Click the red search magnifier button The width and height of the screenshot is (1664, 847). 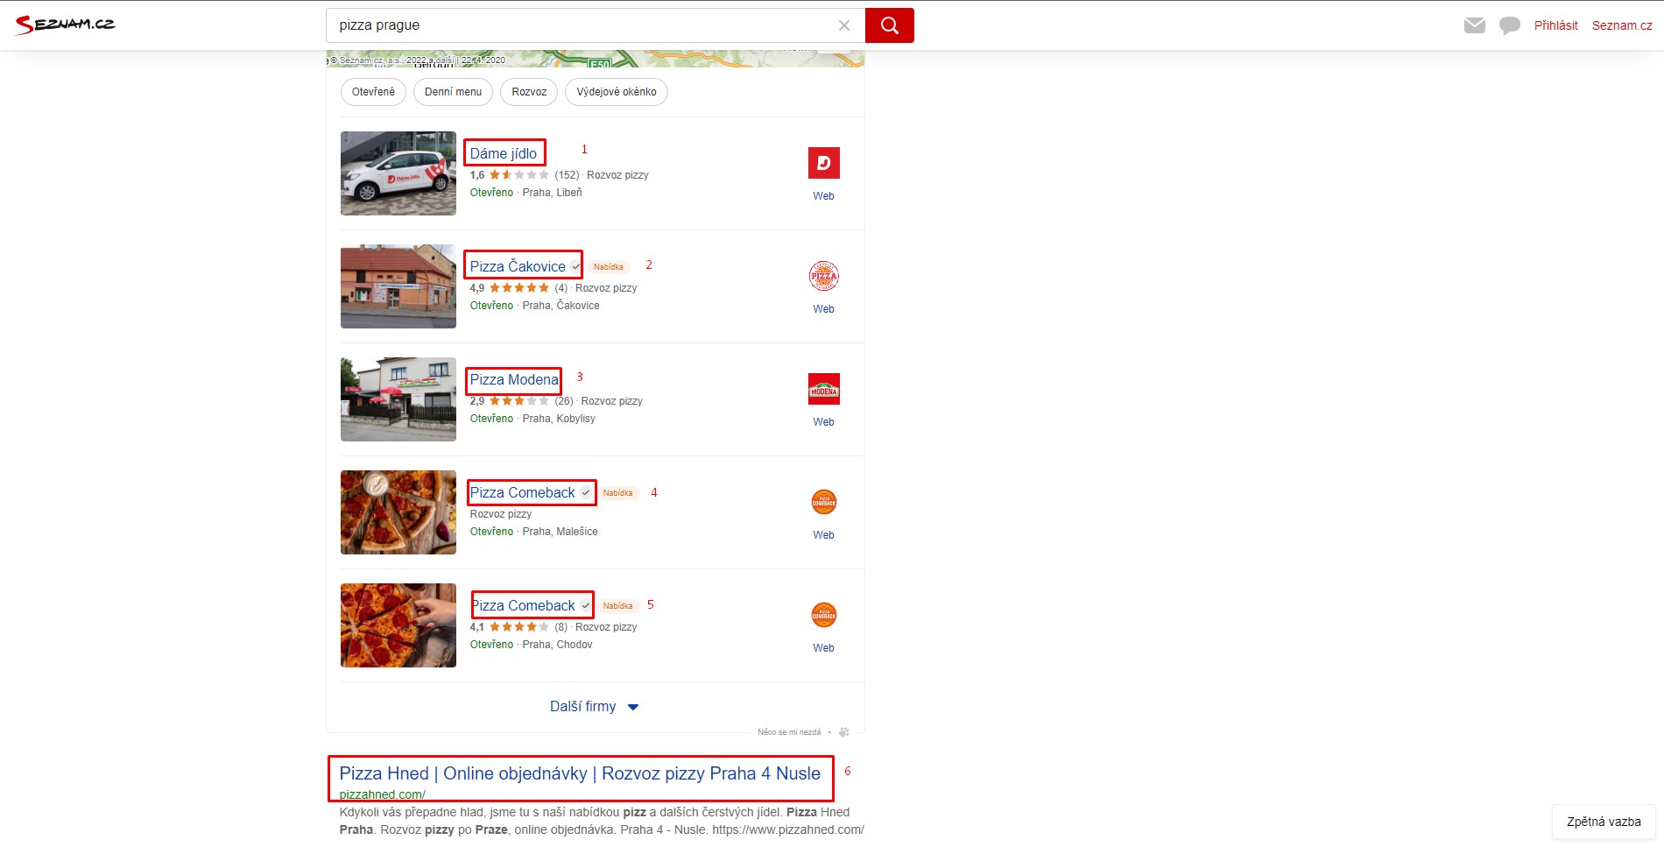889,25
